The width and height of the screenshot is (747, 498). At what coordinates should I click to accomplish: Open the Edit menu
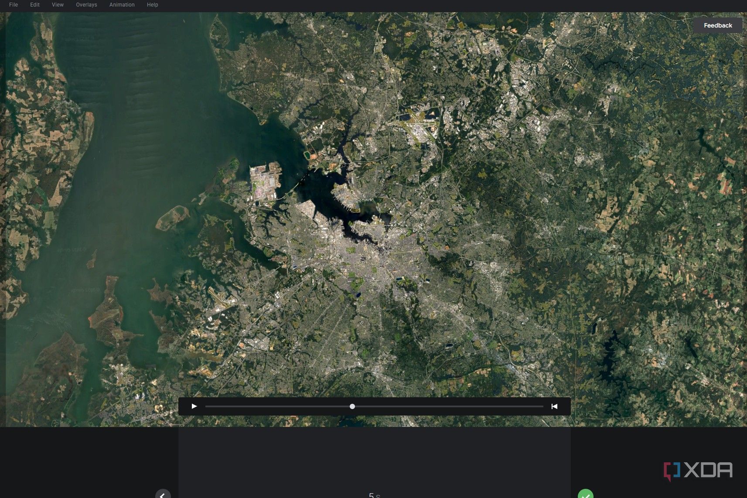(35, 5)
